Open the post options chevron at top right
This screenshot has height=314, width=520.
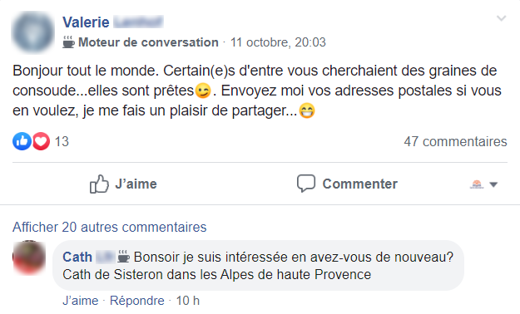pos(501,18)
